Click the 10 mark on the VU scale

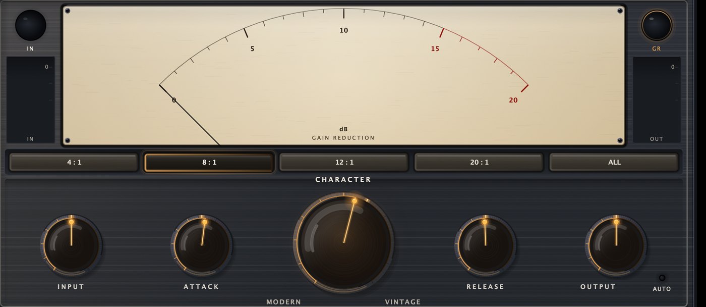[x=344, y=30]
